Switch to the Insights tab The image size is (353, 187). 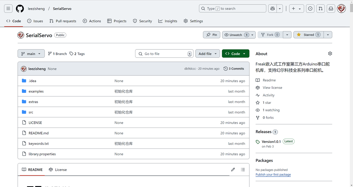pyautogui.click(x=168, y=21)
